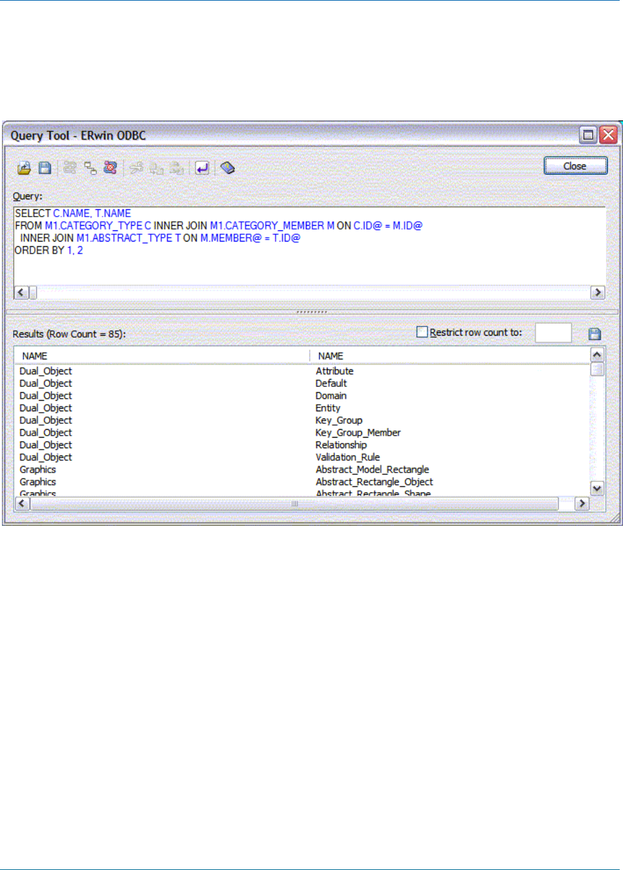The width and height of the screenshot is (623, 870).
Task: Click the results scroll-up arrow
Action: (x=597, y=355)
